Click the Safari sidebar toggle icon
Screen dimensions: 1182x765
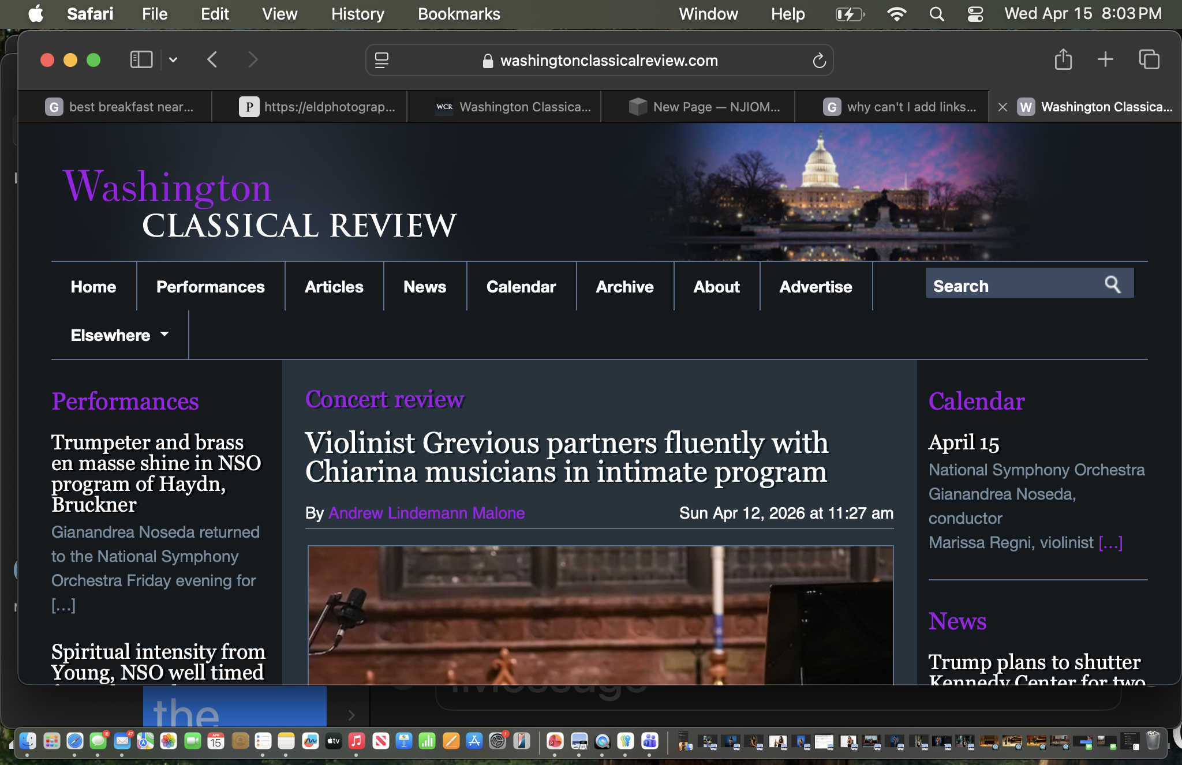(141, 59)
